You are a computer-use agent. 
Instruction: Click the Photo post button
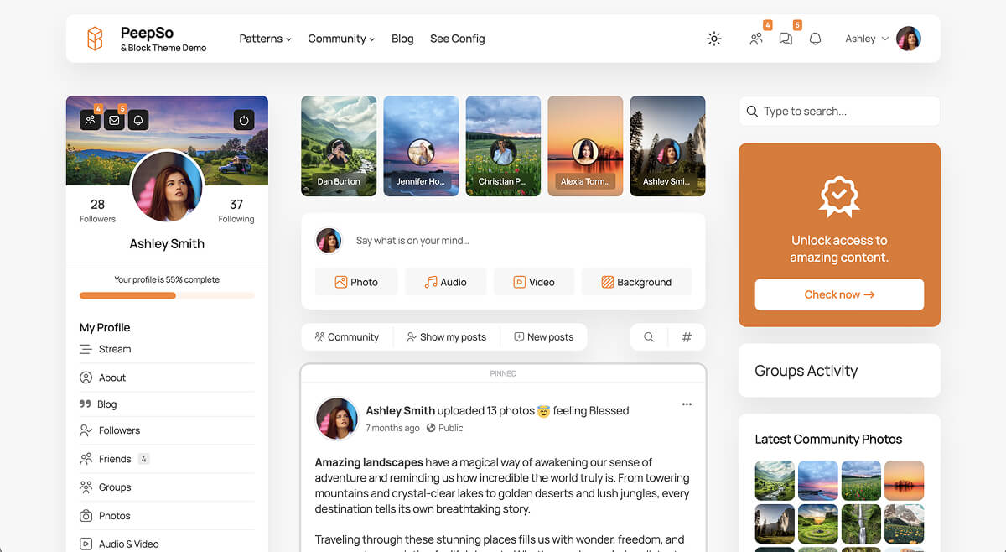click(356, 282)
